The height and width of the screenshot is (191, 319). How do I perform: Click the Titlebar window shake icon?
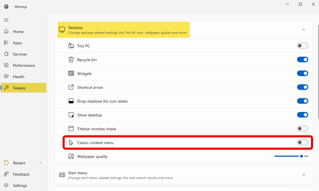point(71,129)
